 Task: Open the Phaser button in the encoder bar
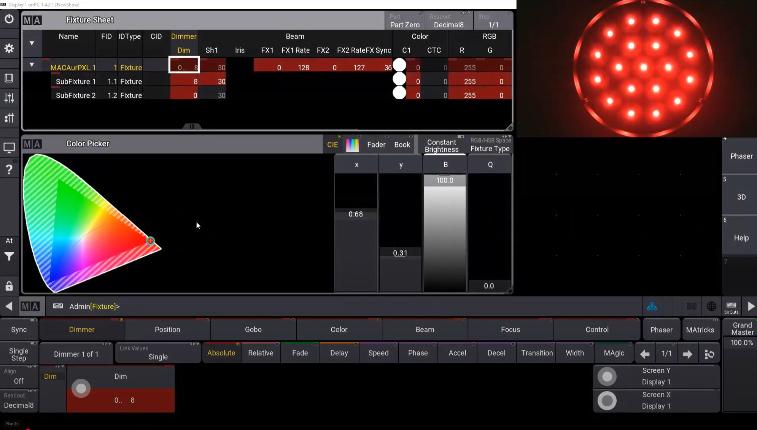661,330
